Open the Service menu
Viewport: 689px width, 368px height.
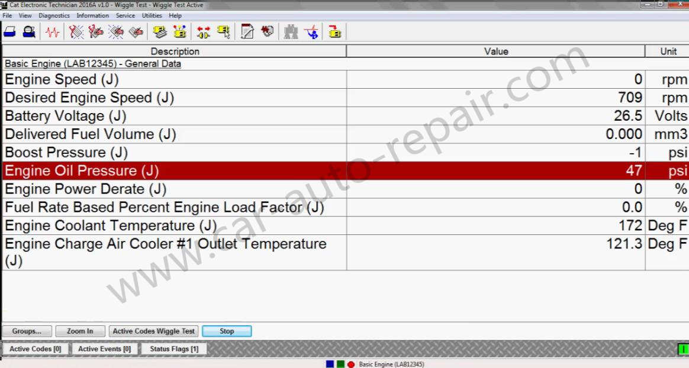click(125, 15)
